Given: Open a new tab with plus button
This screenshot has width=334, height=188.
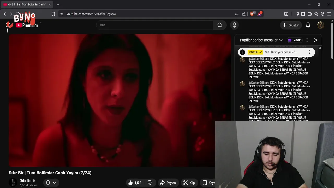Looking at the screenshot, I should [58, 4].
